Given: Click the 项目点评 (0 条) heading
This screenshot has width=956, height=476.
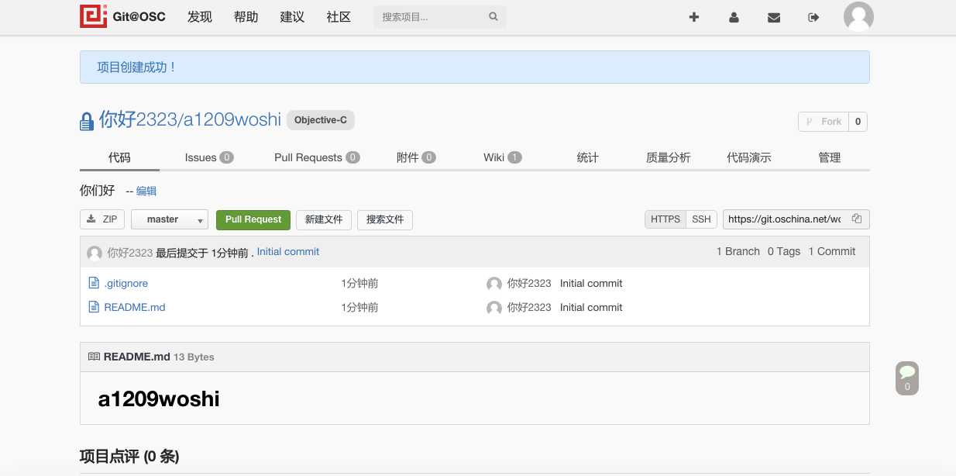Looking at the screenshot, I should pyautogui.click(x=129, y=457).
